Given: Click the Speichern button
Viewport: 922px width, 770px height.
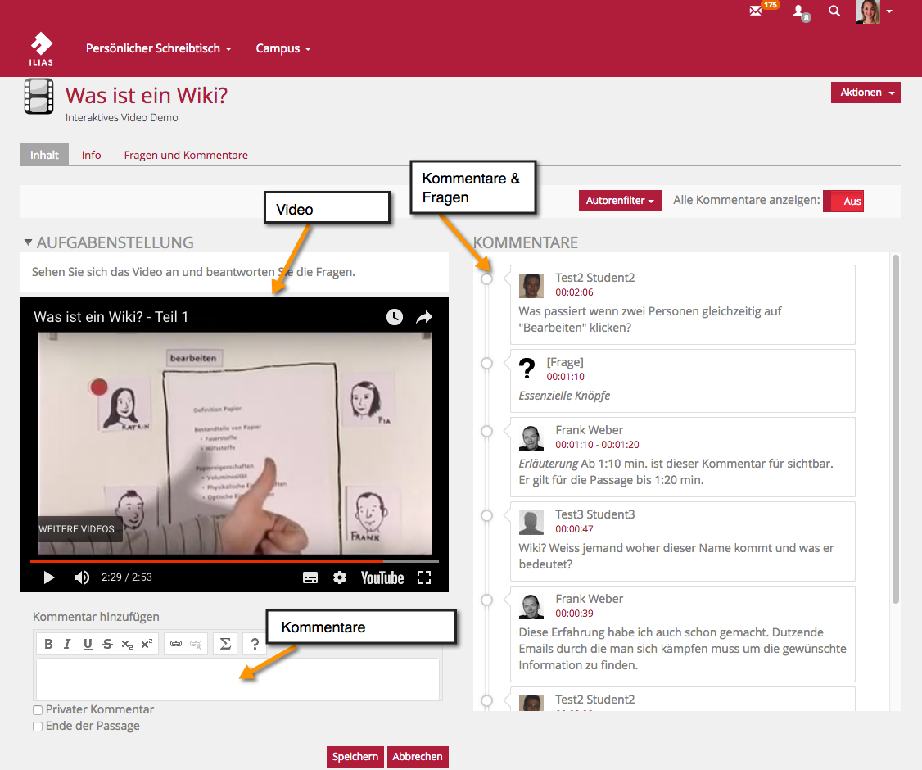Looking at the screenshot, I should click(355, 757).
